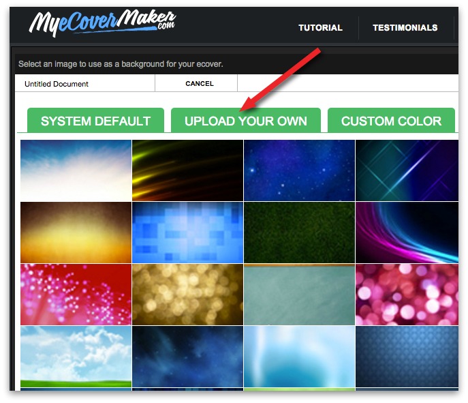Image resolution: width=468 pixels, height=403 pixels.
Task: Select the teal crossing diagonal lines background
Action: tap(407, 170)
